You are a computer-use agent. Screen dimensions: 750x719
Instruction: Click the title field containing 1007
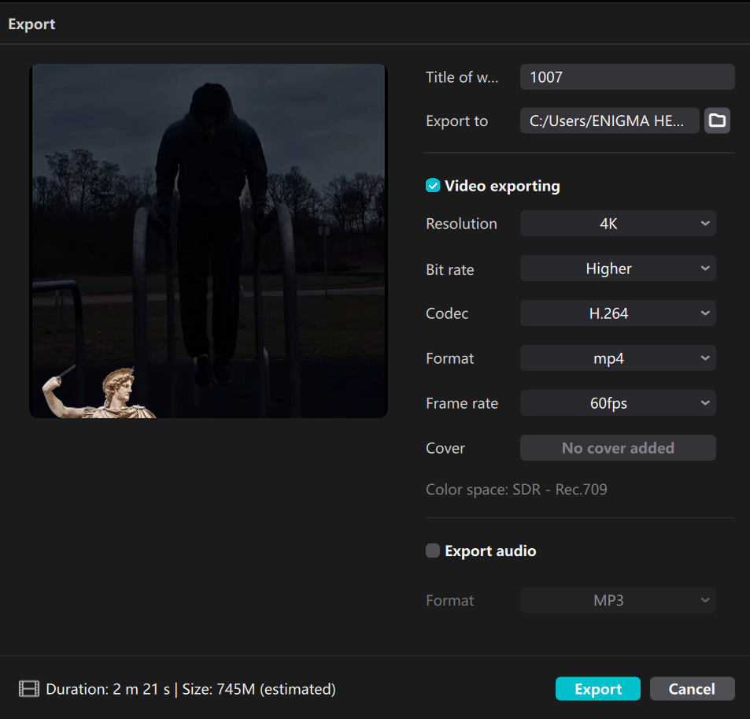pos(627,76)
